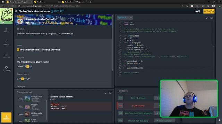Open the HISTORY sidebar icon
The height and width of the screenshot is (124, 222).
click(6, 56)
